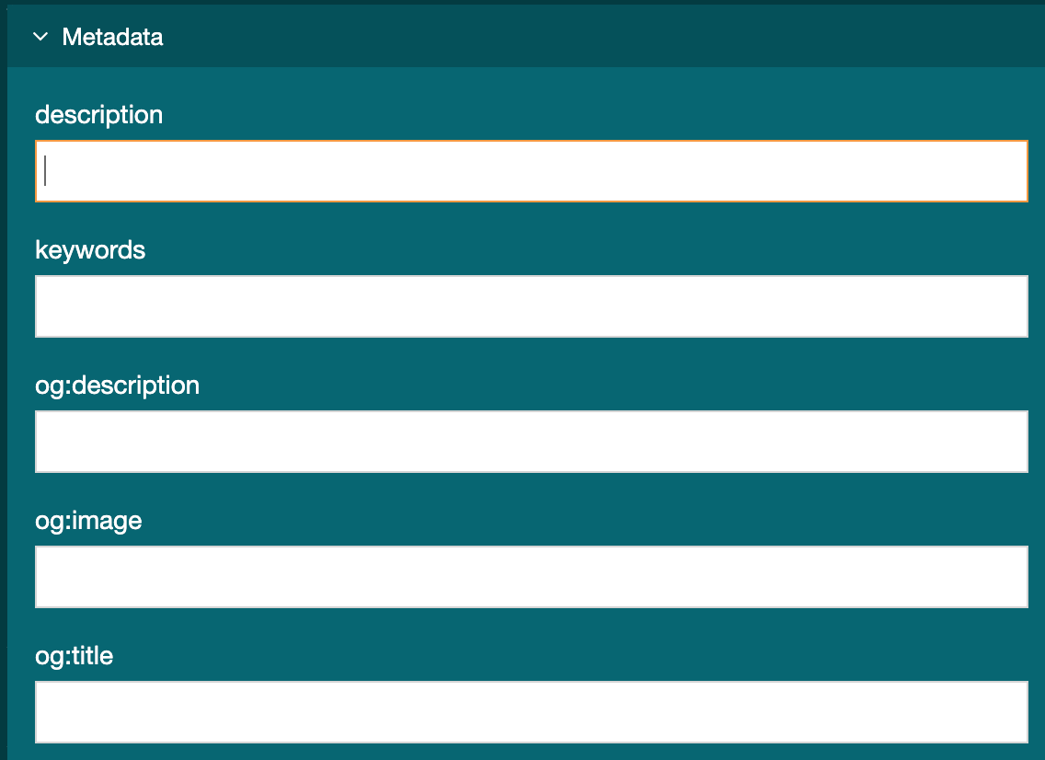Click the keywords label text
The width and height of the screenshot is (1045, 760).
click(90, 250)
